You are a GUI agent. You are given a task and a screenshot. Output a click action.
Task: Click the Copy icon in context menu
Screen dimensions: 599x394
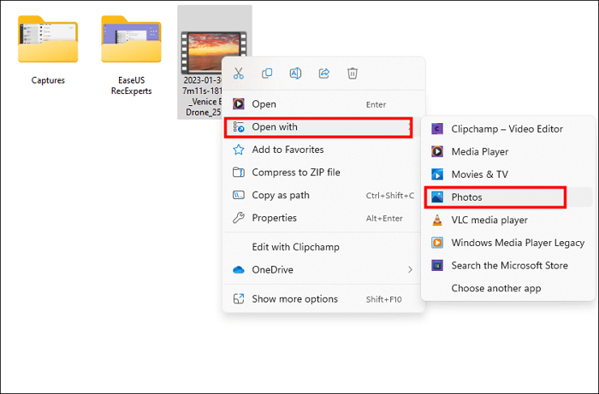pyautogui.click(x=267, y=74)
